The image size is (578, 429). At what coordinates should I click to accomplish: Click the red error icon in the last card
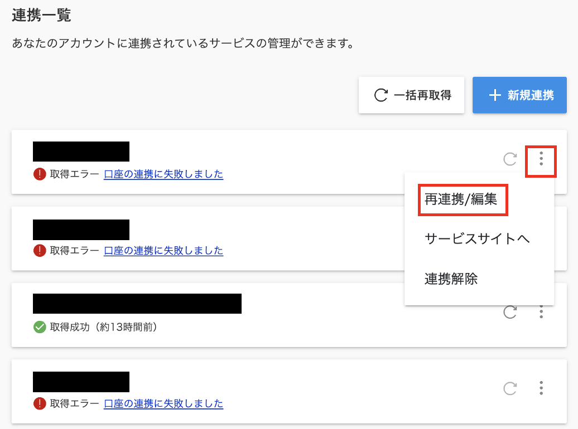(x=40, y=403)
